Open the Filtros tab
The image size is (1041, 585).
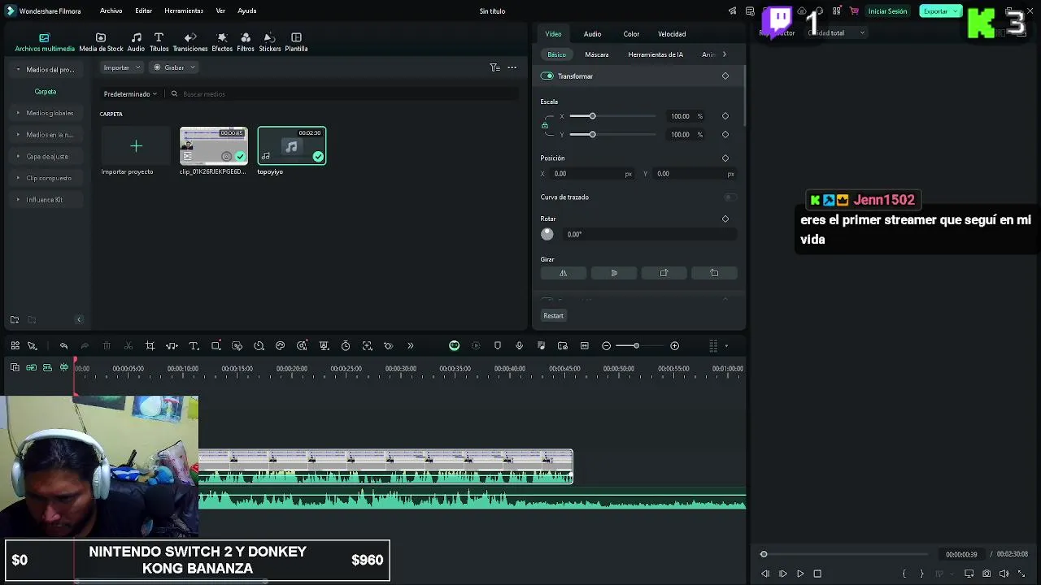(246, 42)
